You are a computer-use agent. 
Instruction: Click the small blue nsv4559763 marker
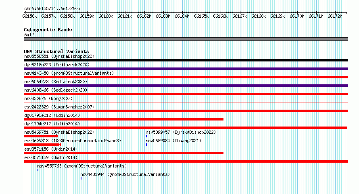click(38, 170)
